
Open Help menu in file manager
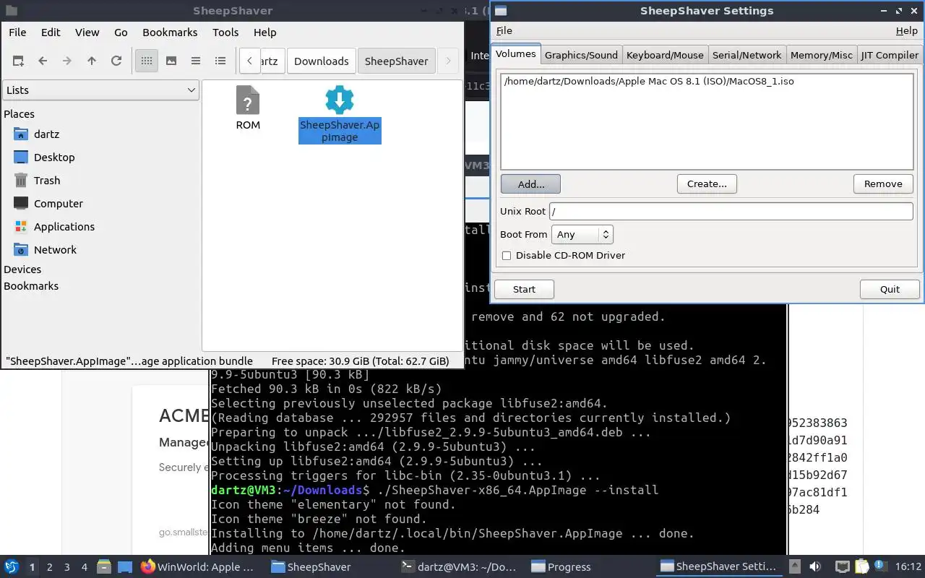(264, 33)
